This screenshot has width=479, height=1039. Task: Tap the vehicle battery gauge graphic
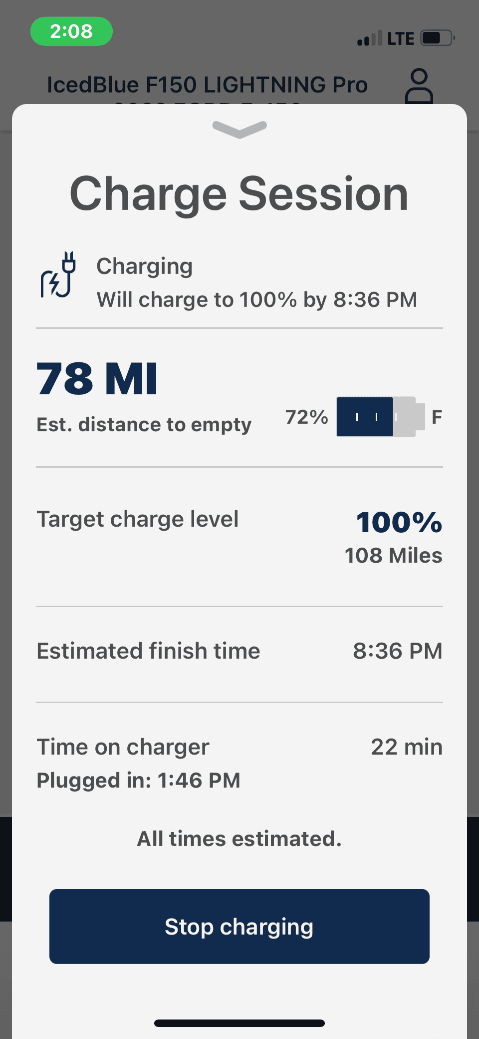(x=380, y=417)
